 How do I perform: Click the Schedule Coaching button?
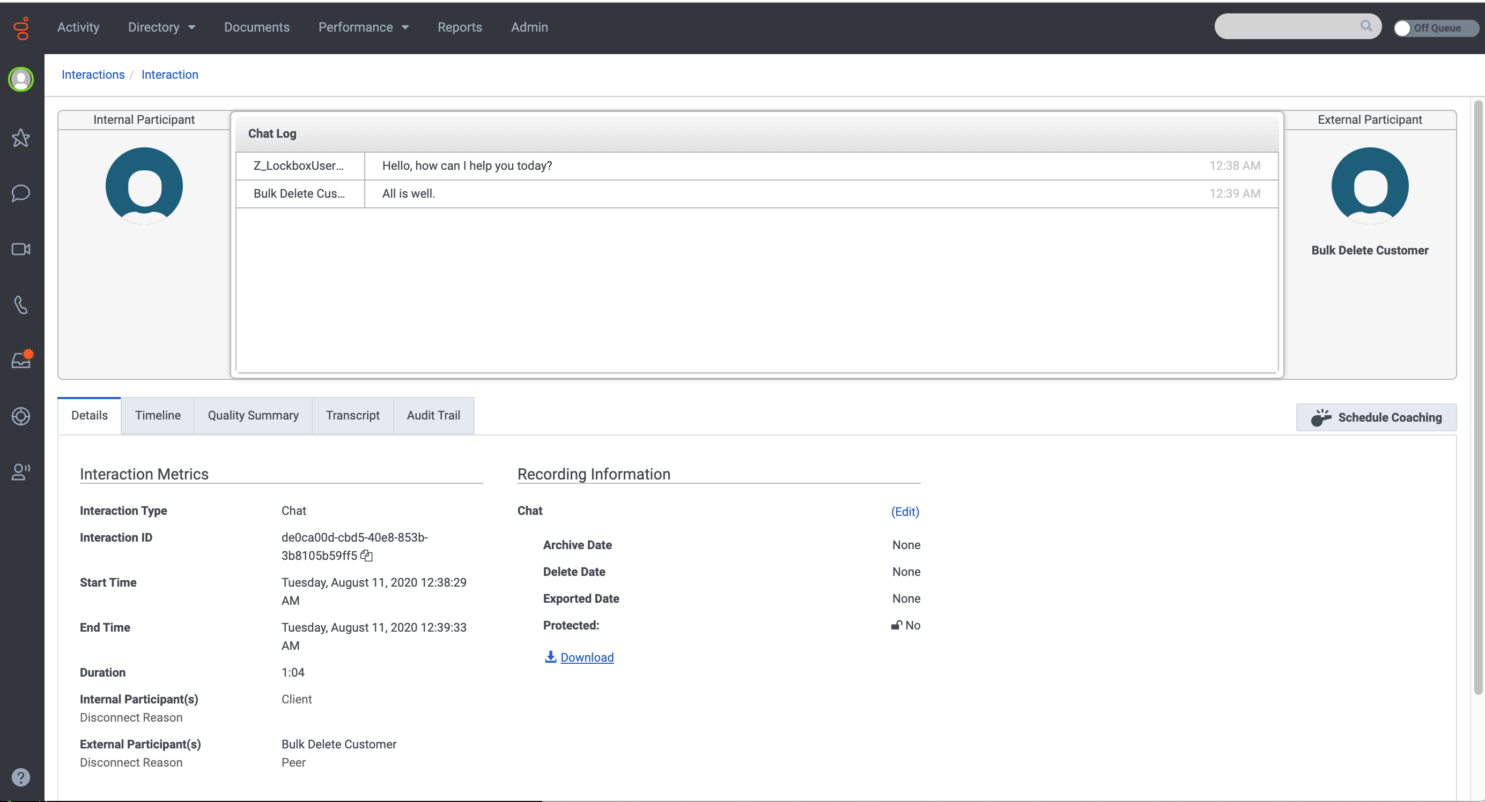coord(1376,417)
